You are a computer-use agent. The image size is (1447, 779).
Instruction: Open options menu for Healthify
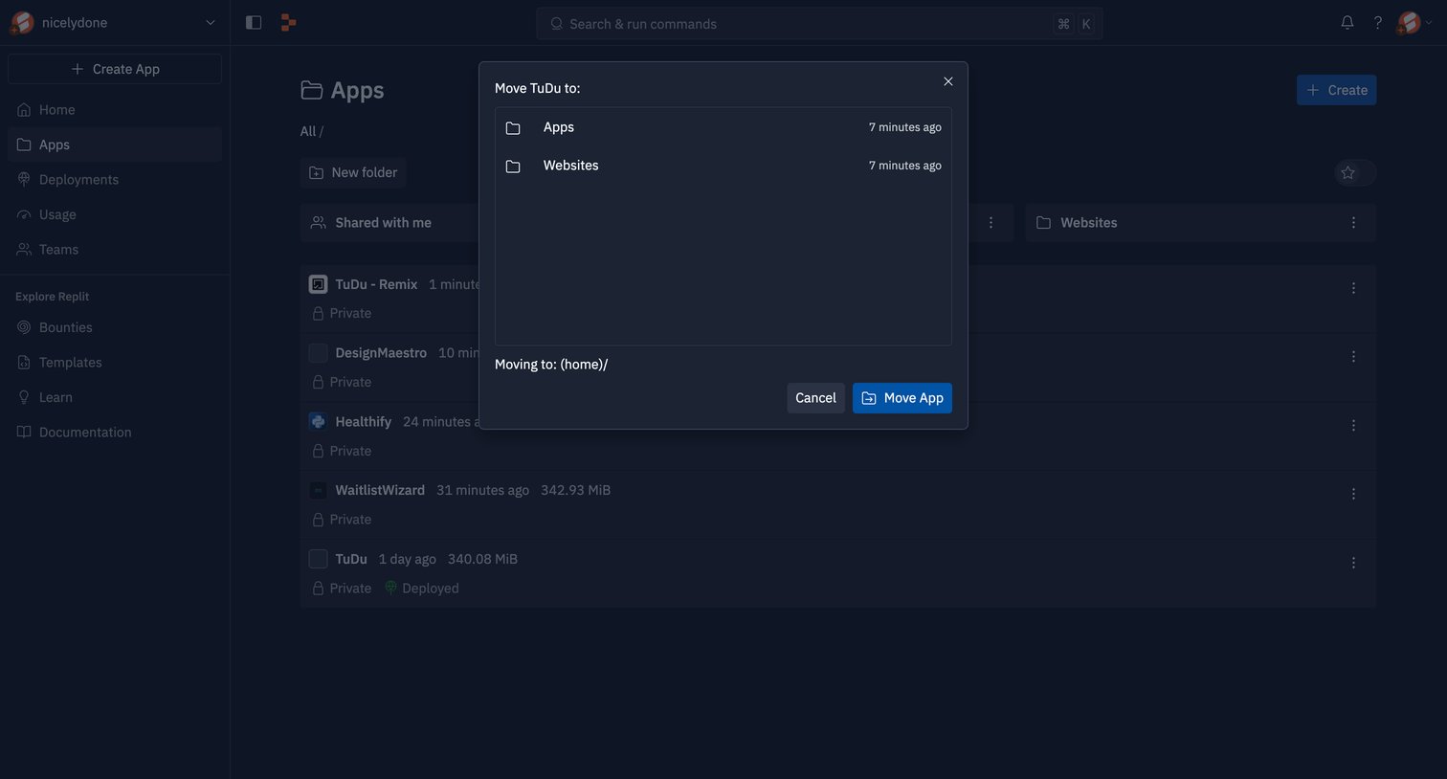click(1353, 426)
